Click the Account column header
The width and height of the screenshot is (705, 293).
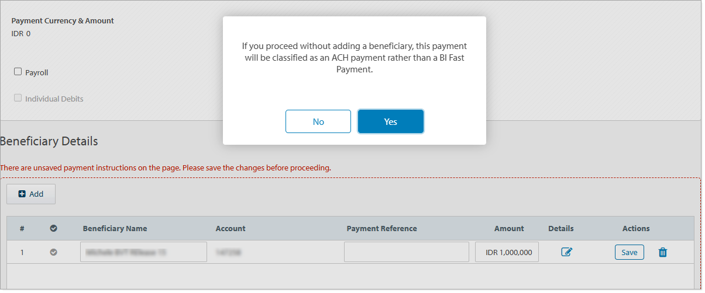(231, 228)
